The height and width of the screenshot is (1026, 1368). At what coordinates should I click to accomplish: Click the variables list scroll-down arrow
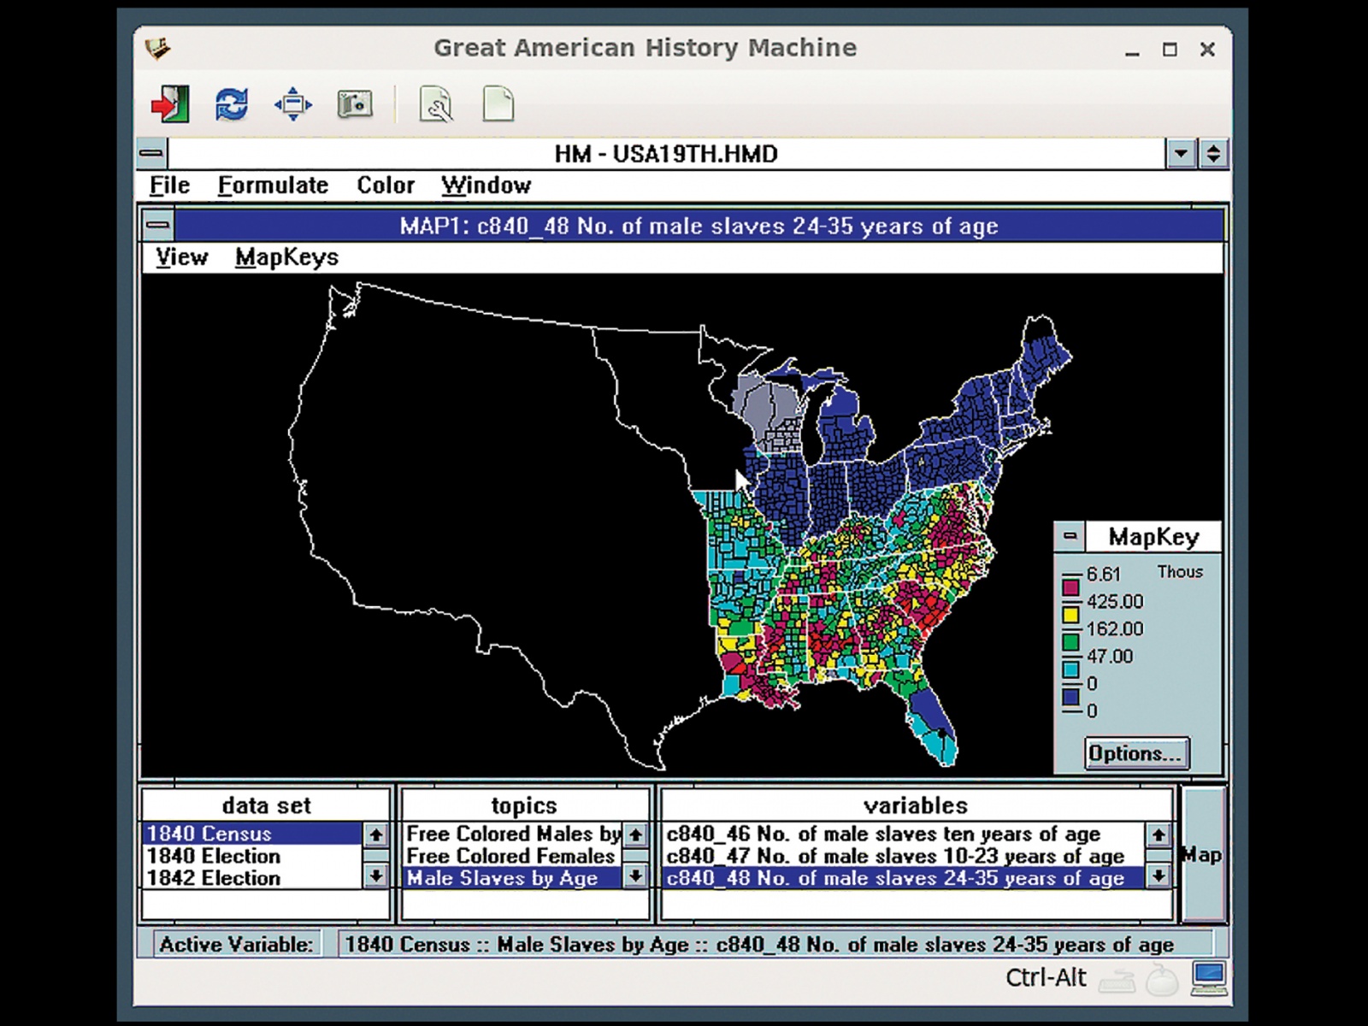tap(1158, 876)
